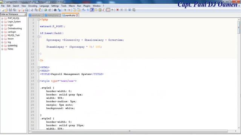Click the vertical scrollbar down arrow

(239, 128)
